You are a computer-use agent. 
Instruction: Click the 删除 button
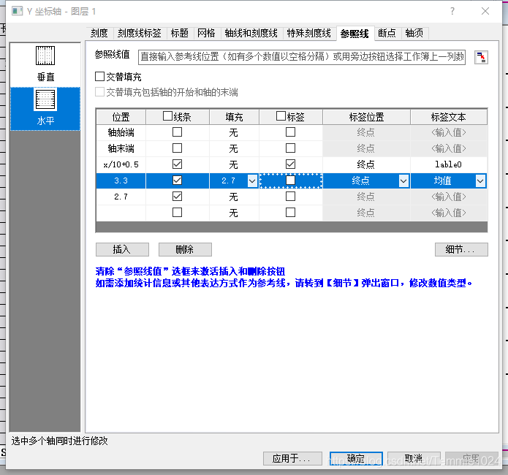185,249
